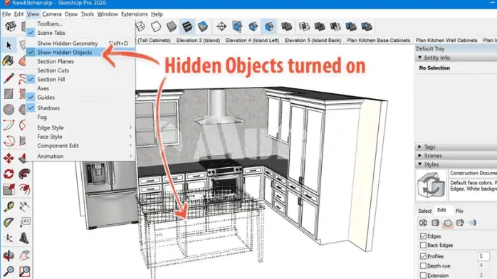Select the Protractor tool
This screenshot has height=279, width=497.
coord(9,222)
